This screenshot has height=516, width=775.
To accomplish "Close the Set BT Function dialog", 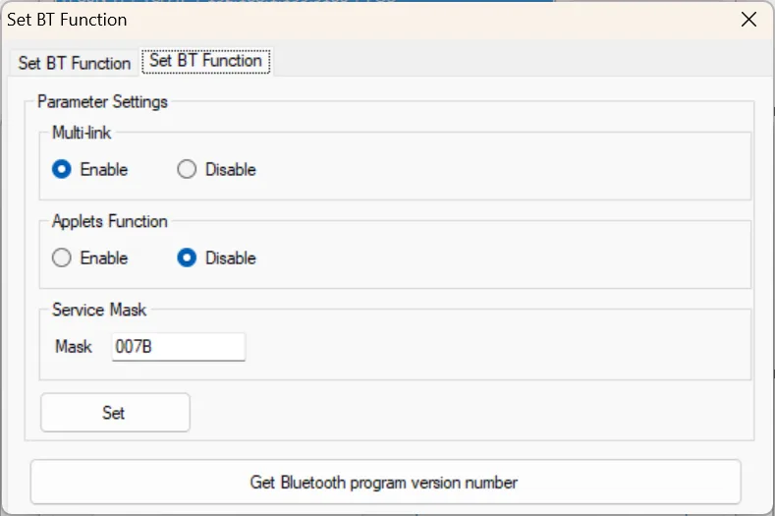I will coord(748,20).
